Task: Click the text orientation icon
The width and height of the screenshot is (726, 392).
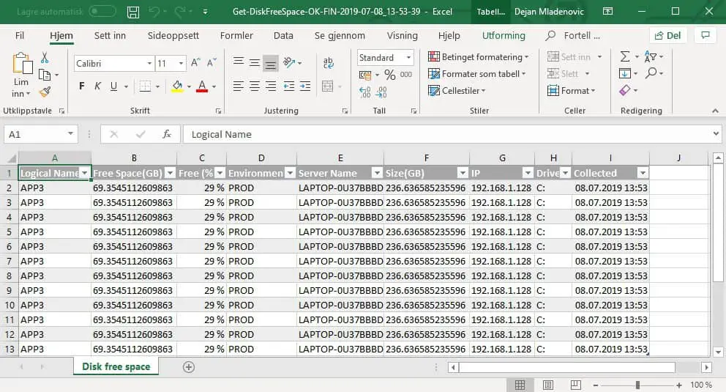Action: point(290,62)
